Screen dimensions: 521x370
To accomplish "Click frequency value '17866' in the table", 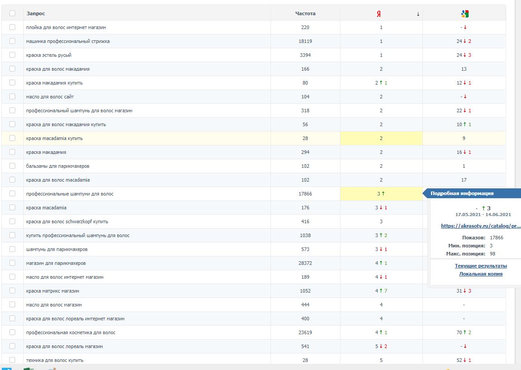I will [x=306, y=193].
